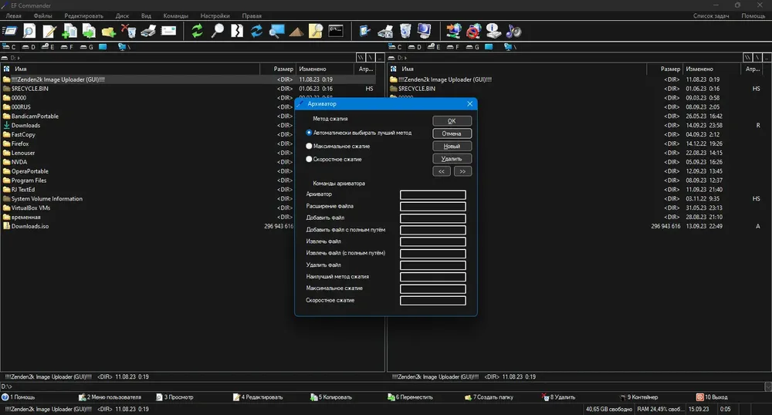Open the Левая menu
Viewport: 772px width, 415px height.
pos(13,15)
